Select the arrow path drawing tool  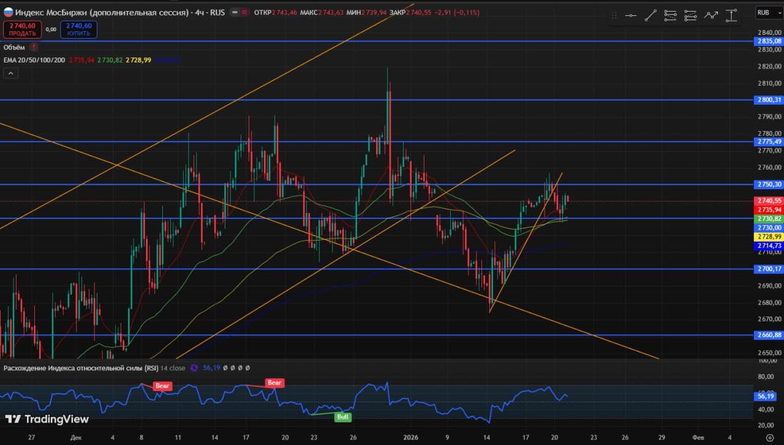710,16
